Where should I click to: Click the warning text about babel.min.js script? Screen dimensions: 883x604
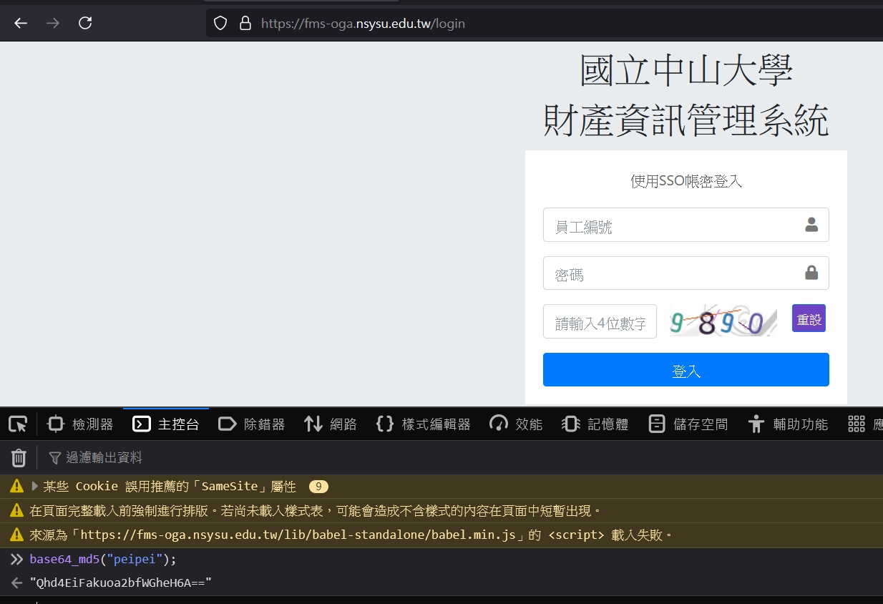(351, 535)
